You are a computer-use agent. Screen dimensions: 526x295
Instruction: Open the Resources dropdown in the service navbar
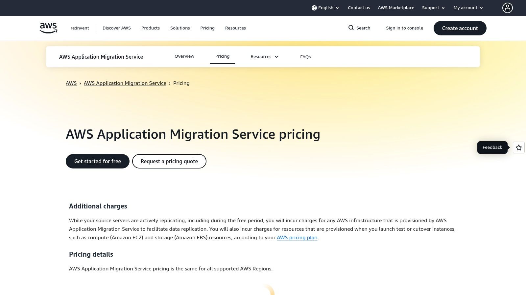pyautogui.click(x=264, y=56)
